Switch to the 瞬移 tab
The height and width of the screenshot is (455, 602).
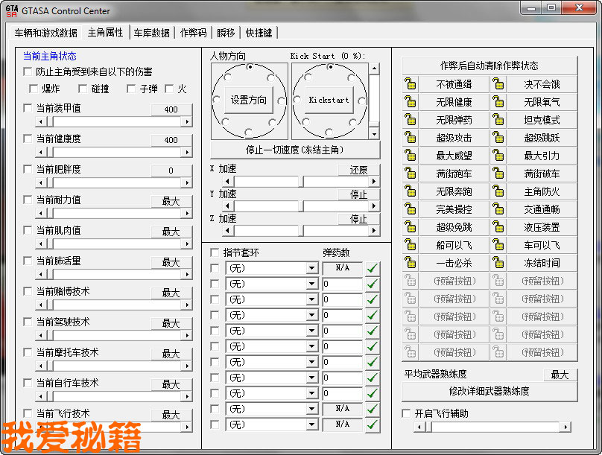(x=226, y=32)
